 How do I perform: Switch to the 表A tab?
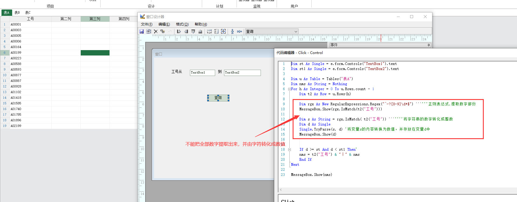(7, 12)
